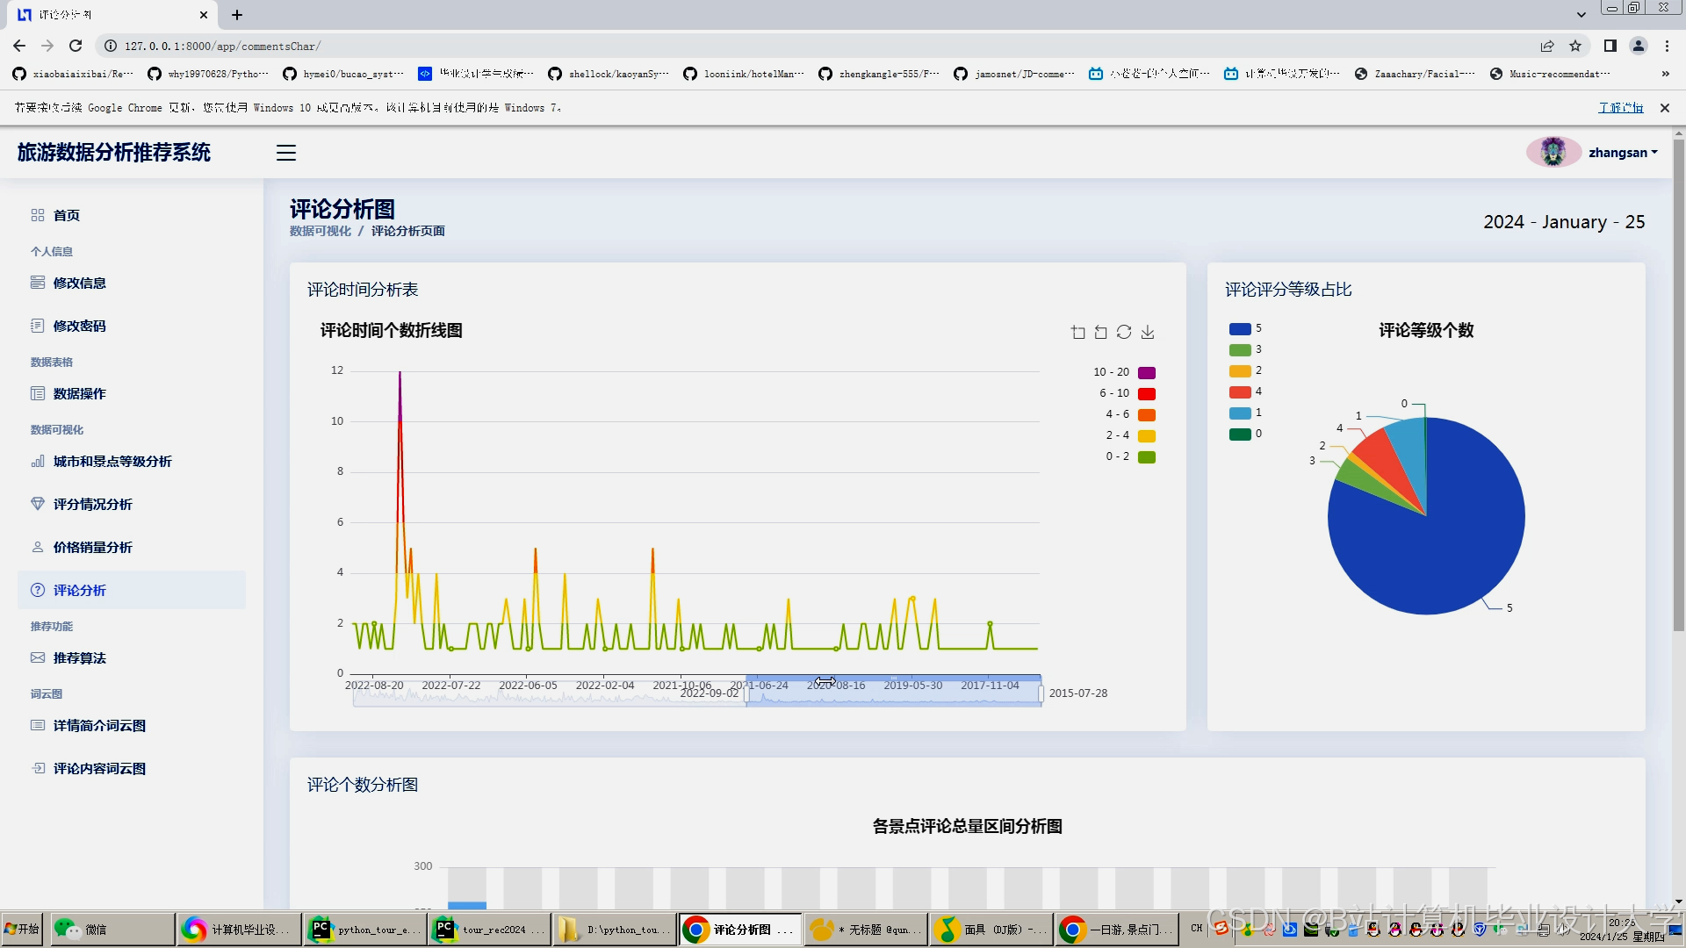Click the chart area zoom tool icon
This screenshot has width=1686, height=948.
coord(1078,333)
